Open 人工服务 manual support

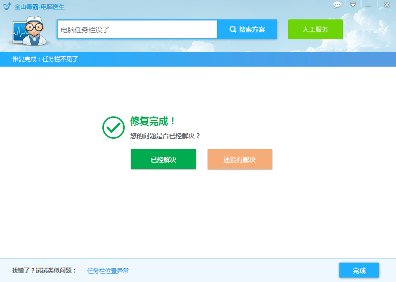click(315, 30)
